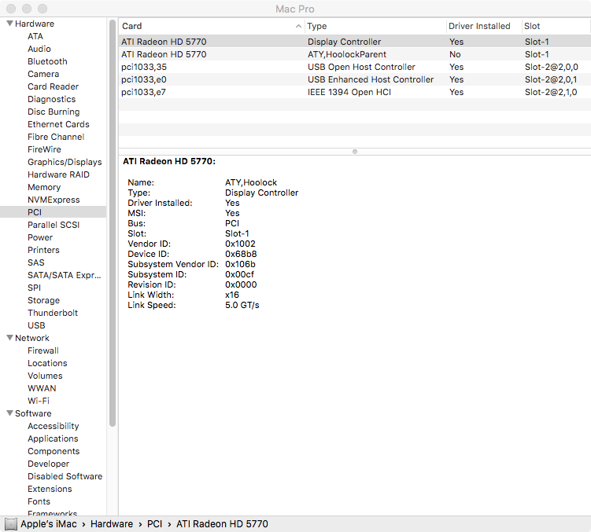Screen dimensions: 591x532
Task: Open USB hardware info
Action: [x=36, y=325]
